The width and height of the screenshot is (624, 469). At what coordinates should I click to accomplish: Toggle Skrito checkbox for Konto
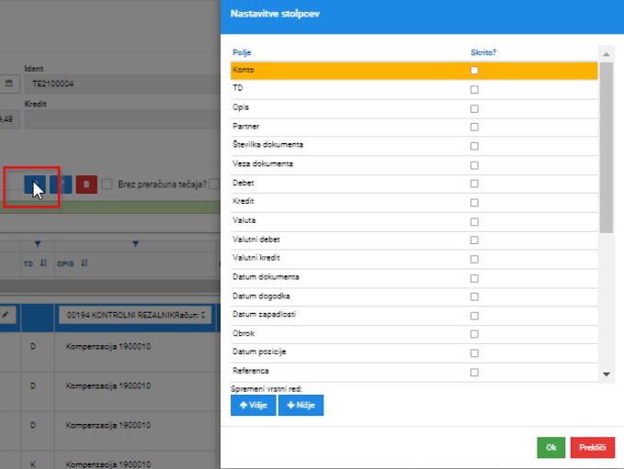474,71
